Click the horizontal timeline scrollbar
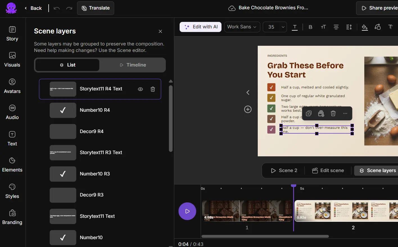 pos(265,236)
